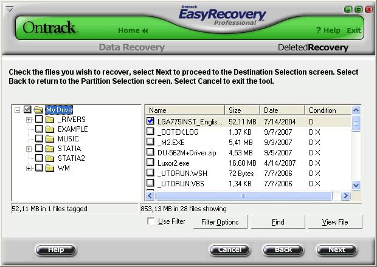
Task: Check the MUSIC folder checkbox
Action: pyautogui.click(x=39, y=138)
